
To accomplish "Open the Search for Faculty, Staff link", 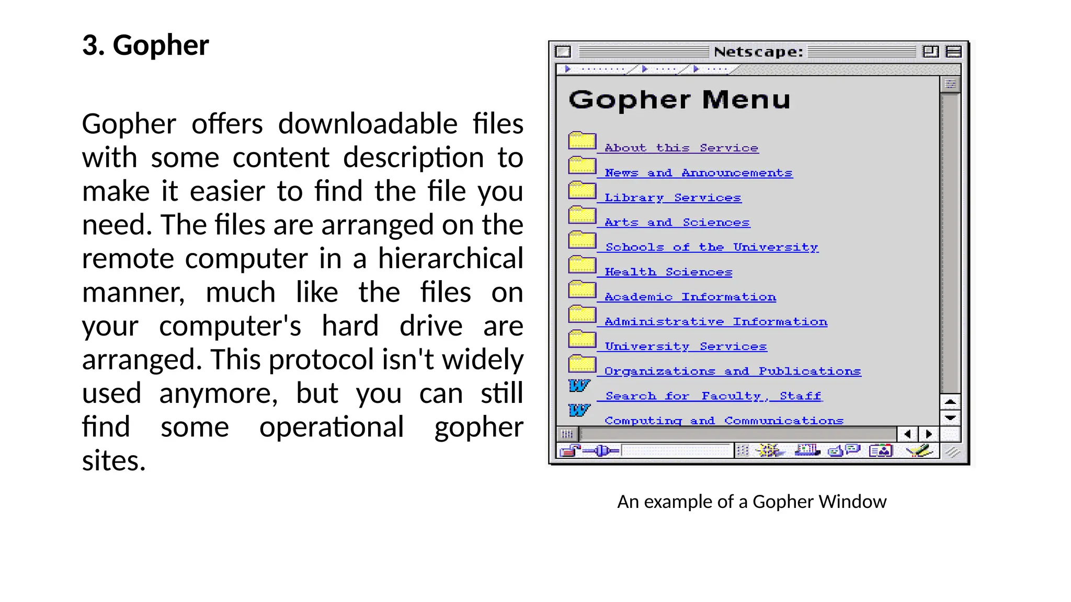I will tap(713, 396).
